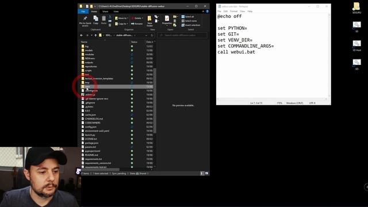Open the Move to dropdown

121,18
